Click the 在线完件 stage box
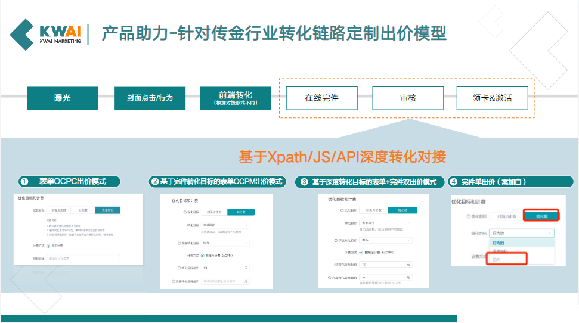The height and width of the screenshot is (323, 579). tap(322, 98)
